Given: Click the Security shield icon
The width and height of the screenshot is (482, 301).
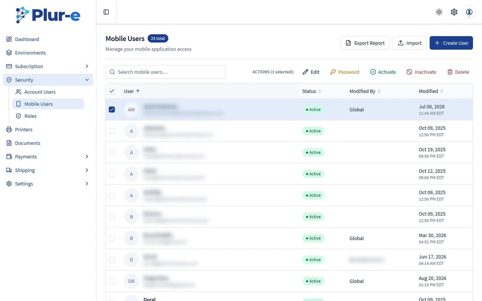Looking at the screenshot, I should click(9, 80).
